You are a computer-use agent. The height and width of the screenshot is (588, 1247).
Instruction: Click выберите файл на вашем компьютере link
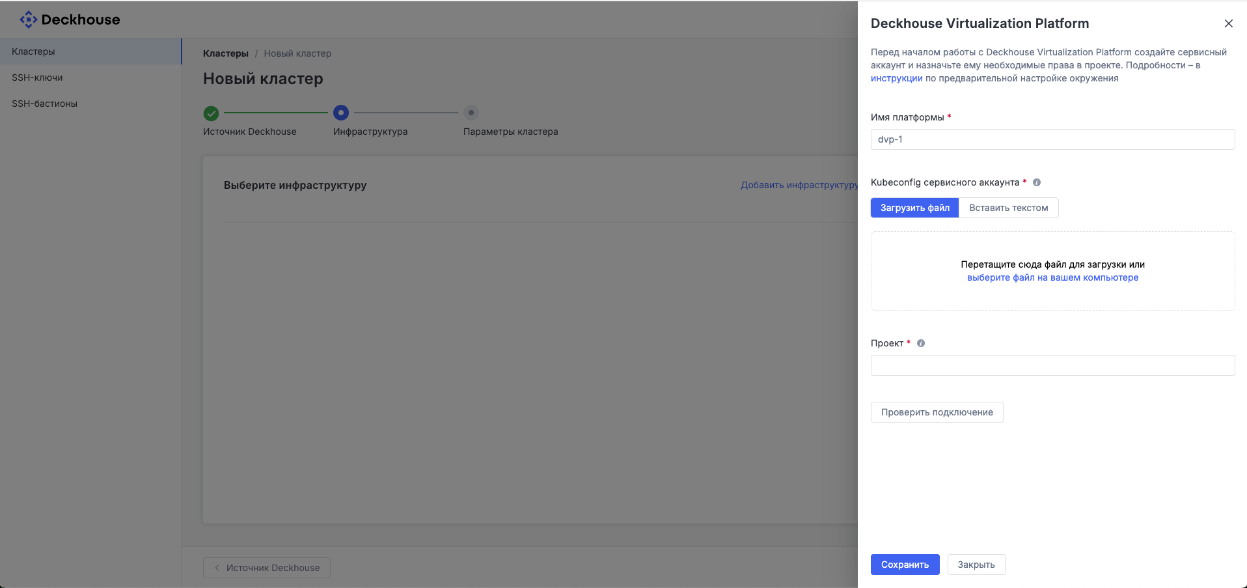pos(1053,277)
